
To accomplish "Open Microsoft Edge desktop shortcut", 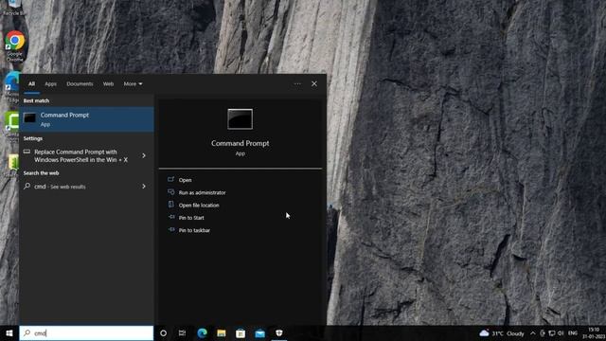I will [x=11, y=86].
